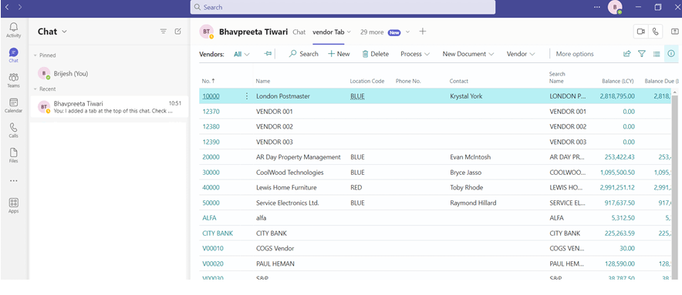682x295 pixels.
Task: Click the vendor list vertical scrollbar
Action: tap(675, 187)
